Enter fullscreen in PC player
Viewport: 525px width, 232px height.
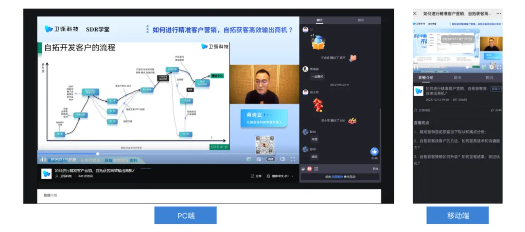(293, 160)
